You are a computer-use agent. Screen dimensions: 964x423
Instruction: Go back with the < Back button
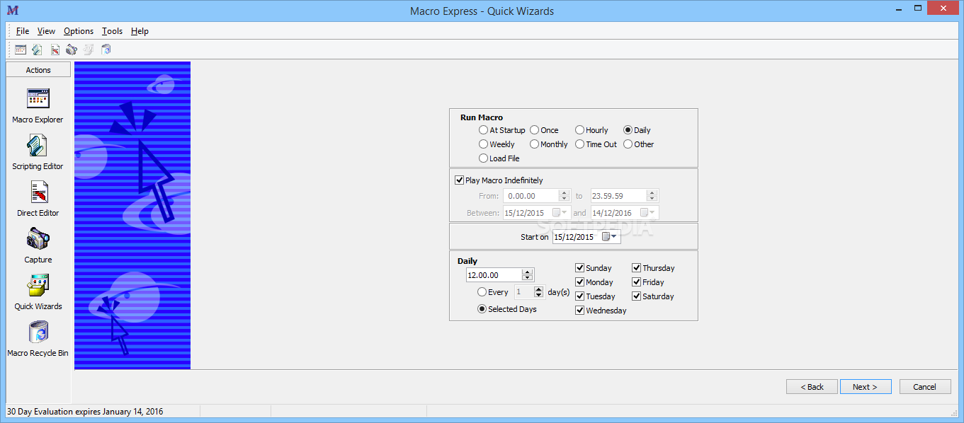(812, 387)
